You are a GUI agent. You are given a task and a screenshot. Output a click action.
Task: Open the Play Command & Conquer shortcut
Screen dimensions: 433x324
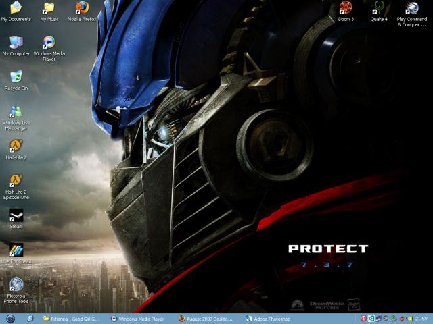[x=412, y=13]
